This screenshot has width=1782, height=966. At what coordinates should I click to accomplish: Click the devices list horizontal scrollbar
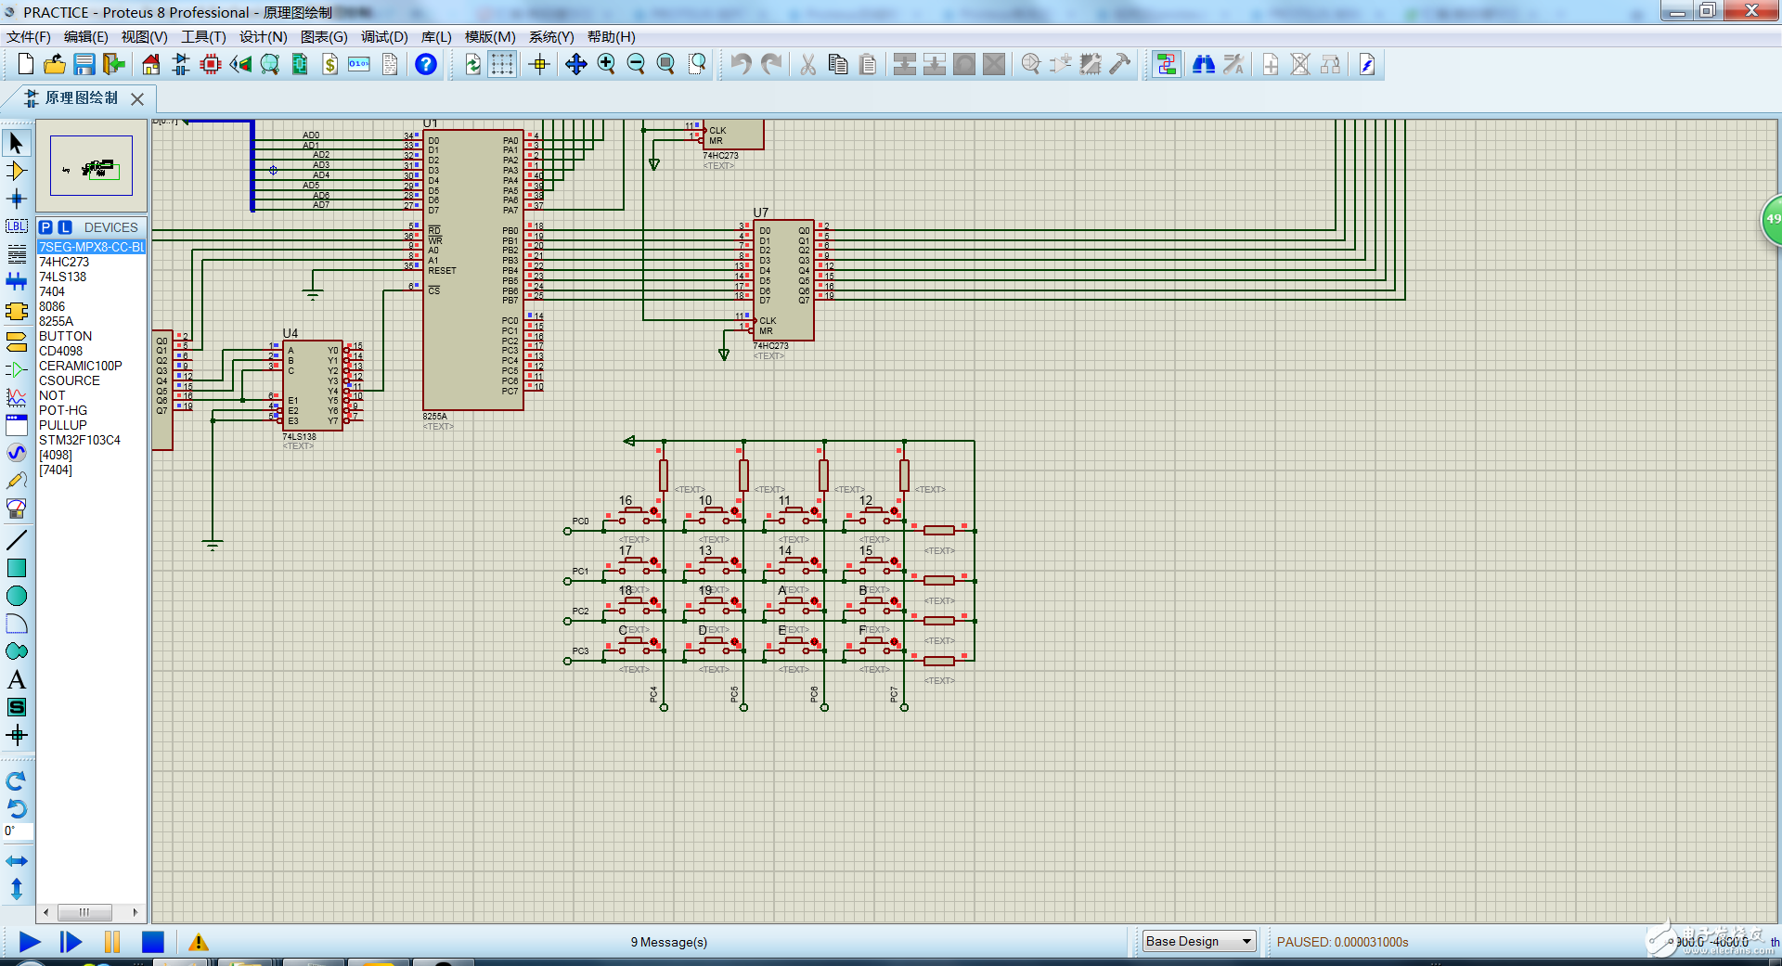point(91,912)
